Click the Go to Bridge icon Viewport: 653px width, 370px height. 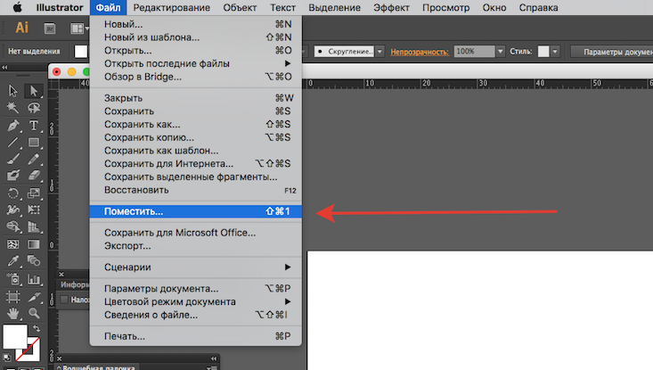pyautogui.click(x=50, y=29)
